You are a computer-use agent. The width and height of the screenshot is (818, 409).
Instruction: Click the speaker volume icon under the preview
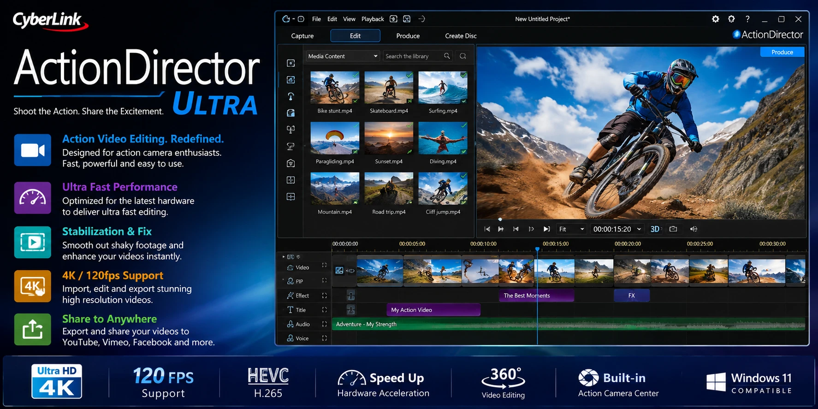point(694,229)
